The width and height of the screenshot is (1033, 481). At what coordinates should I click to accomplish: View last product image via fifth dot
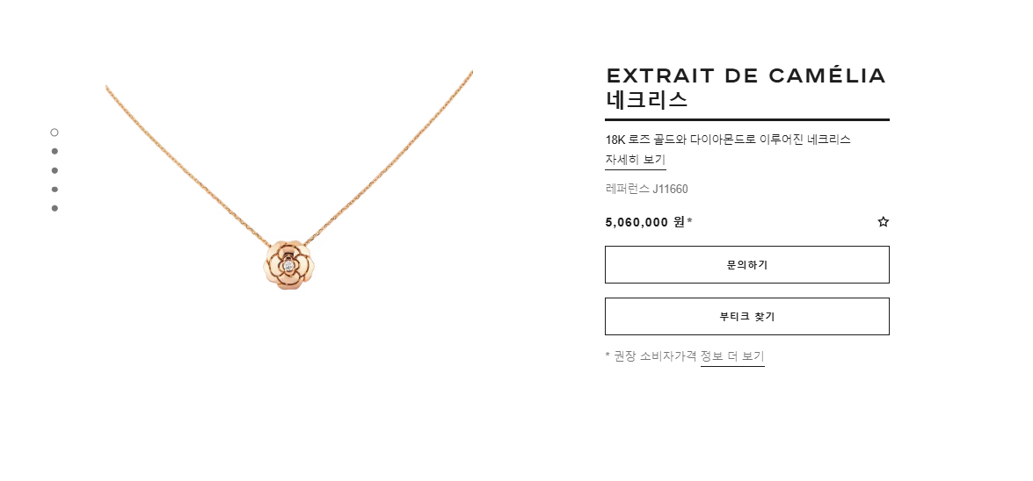pos(55,209)
